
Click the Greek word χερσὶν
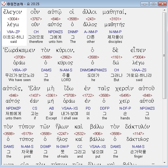[124, 89]
